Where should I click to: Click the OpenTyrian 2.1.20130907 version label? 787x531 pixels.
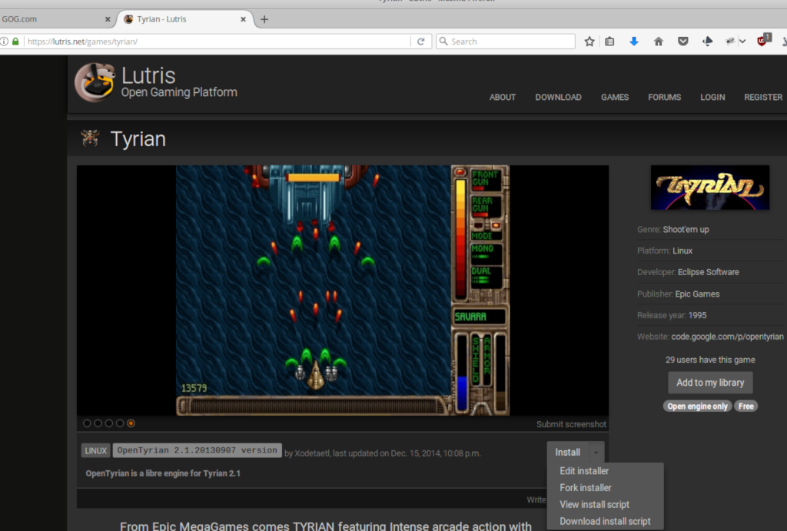click(x=198, y=450)
